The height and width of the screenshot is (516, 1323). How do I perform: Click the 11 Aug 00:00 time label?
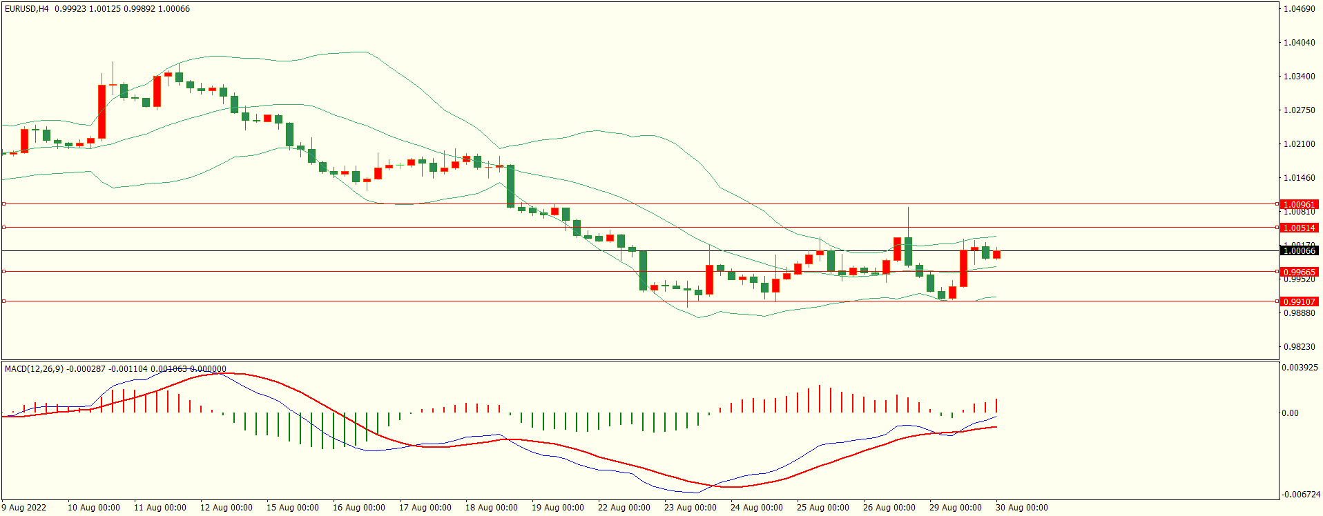[160, 508]
